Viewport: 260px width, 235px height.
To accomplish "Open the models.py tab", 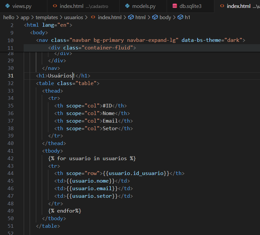I will click(144, 6).
